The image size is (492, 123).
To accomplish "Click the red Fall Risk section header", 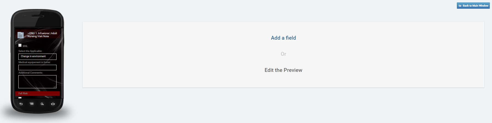I will [x=37, y=93].
